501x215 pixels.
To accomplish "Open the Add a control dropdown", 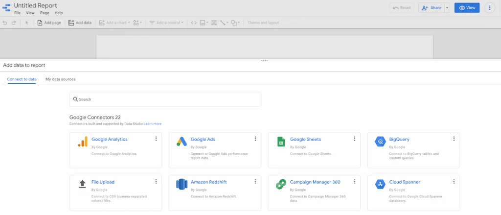I will click(166, 23).
